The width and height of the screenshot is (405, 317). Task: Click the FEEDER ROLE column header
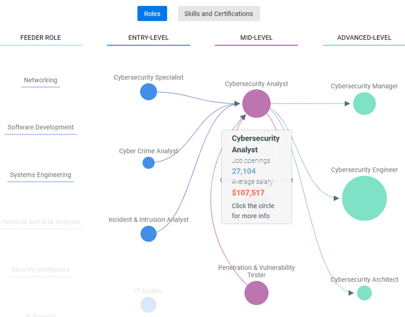click(x=41, y=38)
